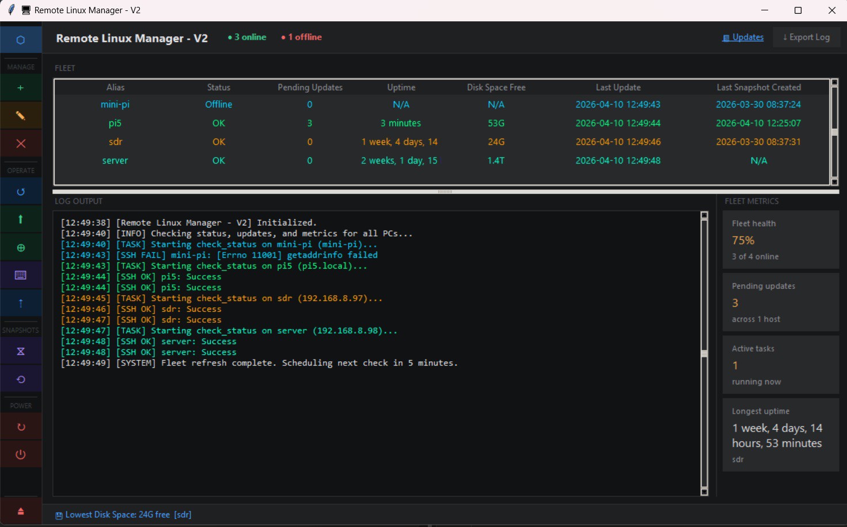Click the hourglass snapshot icon
Viewport: 847px width, 527px height.
pos(21,351)
